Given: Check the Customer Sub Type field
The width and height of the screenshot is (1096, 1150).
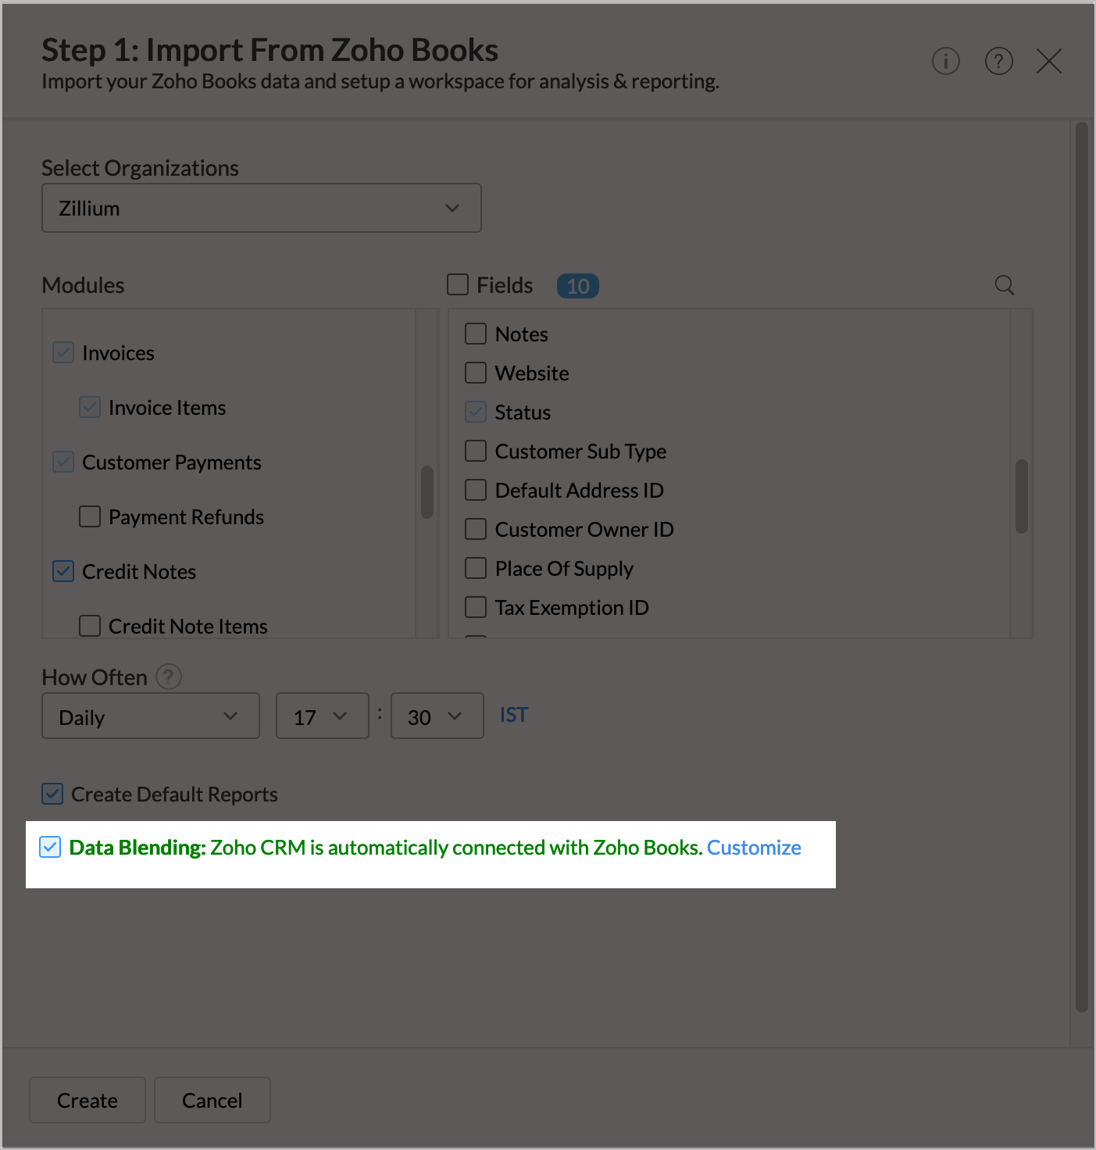Looking at the screenshot, I should (x=475, y=451).
